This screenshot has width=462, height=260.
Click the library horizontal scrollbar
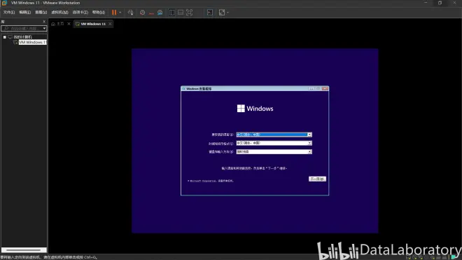click(24, 250)
